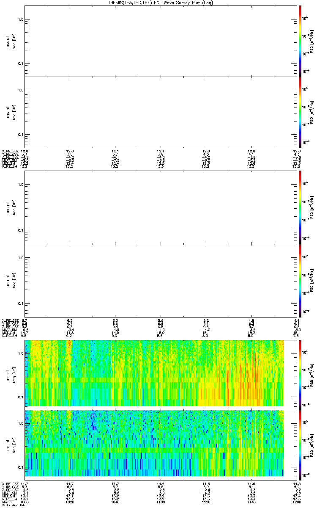Click the '1.0' frequency tick of THA B⊥ panel
The image size is (317, 508).
click(21, 19)
